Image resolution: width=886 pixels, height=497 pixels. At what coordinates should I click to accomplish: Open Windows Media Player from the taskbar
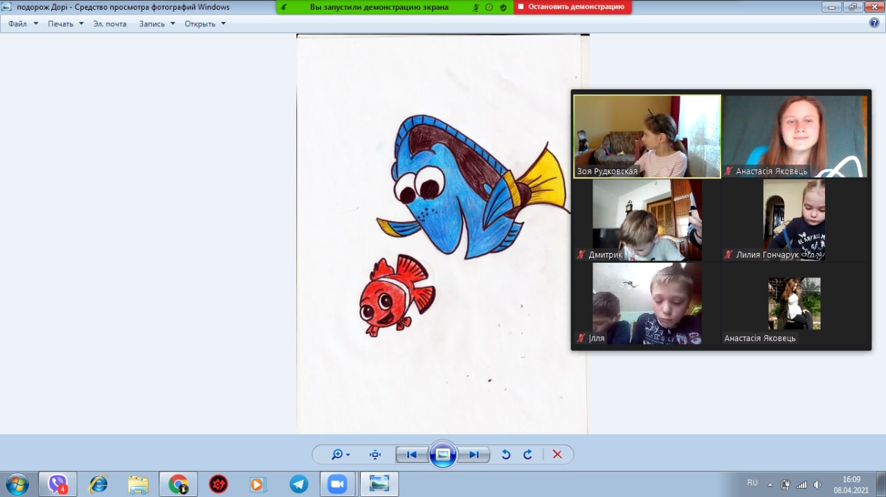click(x=258, y=484)
